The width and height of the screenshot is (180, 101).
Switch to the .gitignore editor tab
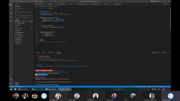51,4
